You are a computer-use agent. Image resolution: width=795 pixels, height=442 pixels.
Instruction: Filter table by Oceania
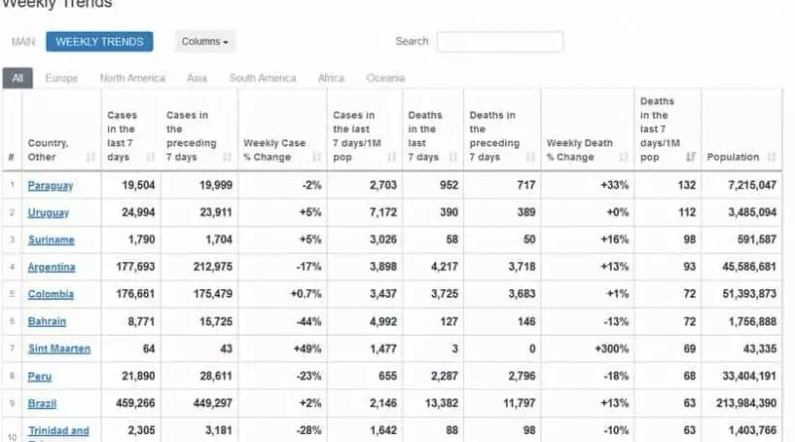coord(386,78)
